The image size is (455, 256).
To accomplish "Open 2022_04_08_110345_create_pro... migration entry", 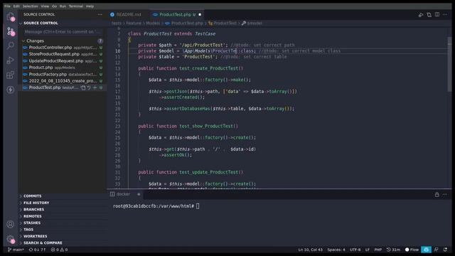I will pos(63,81).
